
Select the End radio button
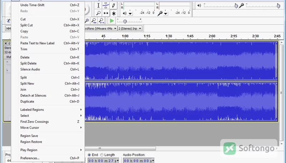(x=89, y=155)
